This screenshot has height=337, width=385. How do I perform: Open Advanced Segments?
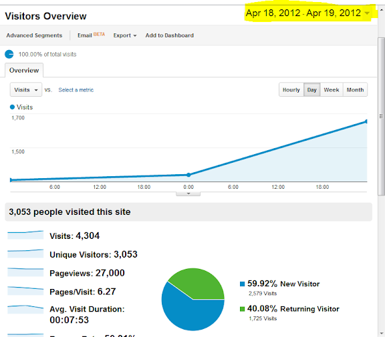click(34, 35)
